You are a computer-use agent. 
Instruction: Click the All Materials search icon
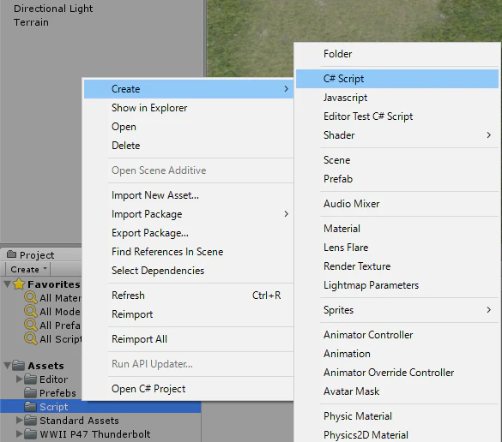tap(31, 297)
